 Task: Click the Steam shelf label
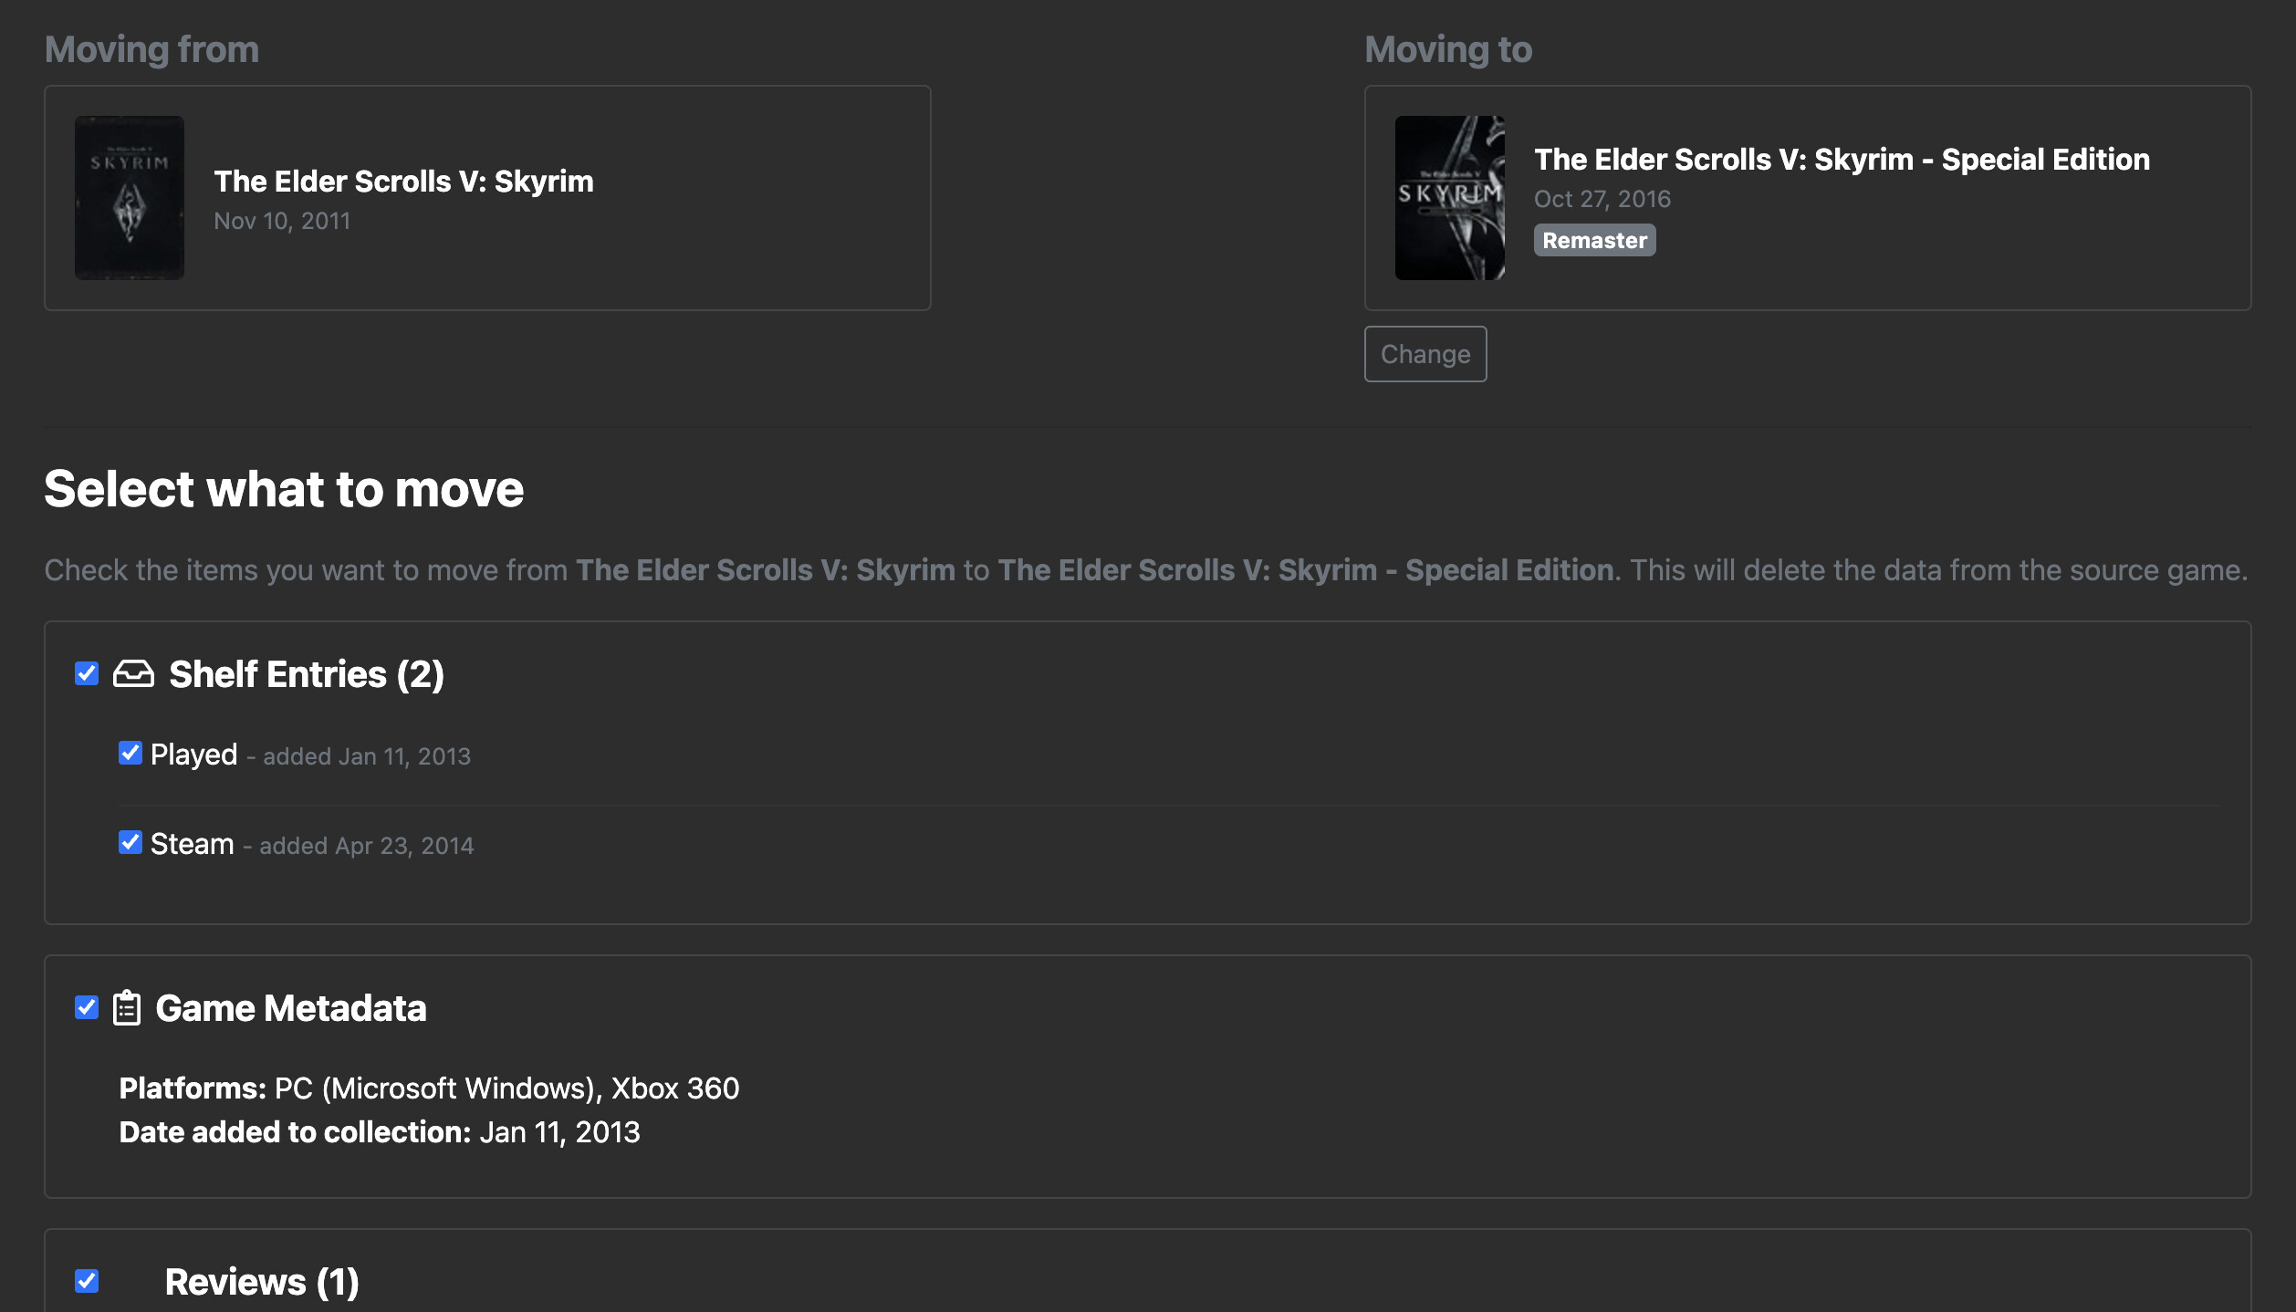pyautogui.click(x=192, y=844)
